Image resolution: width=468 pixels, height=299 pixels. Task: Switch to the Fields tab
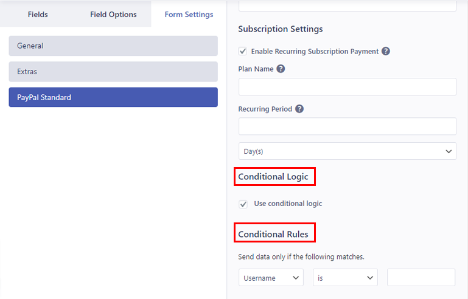[38, 15]
